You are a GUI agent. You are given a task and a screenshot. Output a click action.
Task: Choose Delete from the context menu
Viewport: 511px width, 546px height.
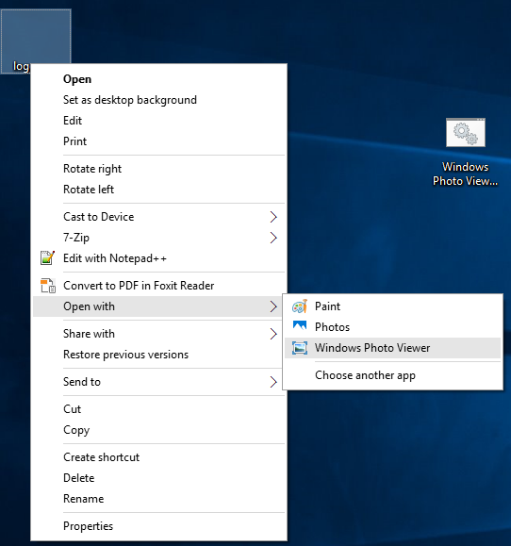click(158, 478)
